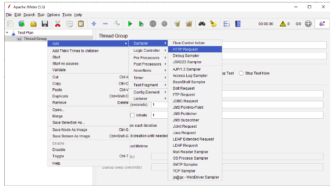The height and width of the screenshot is (189, 333).
Task: Choose JSR223 Sampler entry
Action: coord(195,62)
